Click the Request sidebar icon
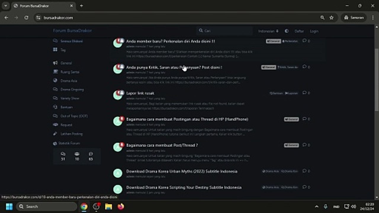Image resolution: width=379 pixels, height=213 pixels. click(55, 125)
